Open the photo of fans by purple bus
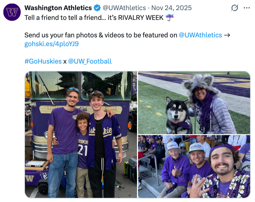This screenshot has width=255, height=202. click(x=81, y=134)
